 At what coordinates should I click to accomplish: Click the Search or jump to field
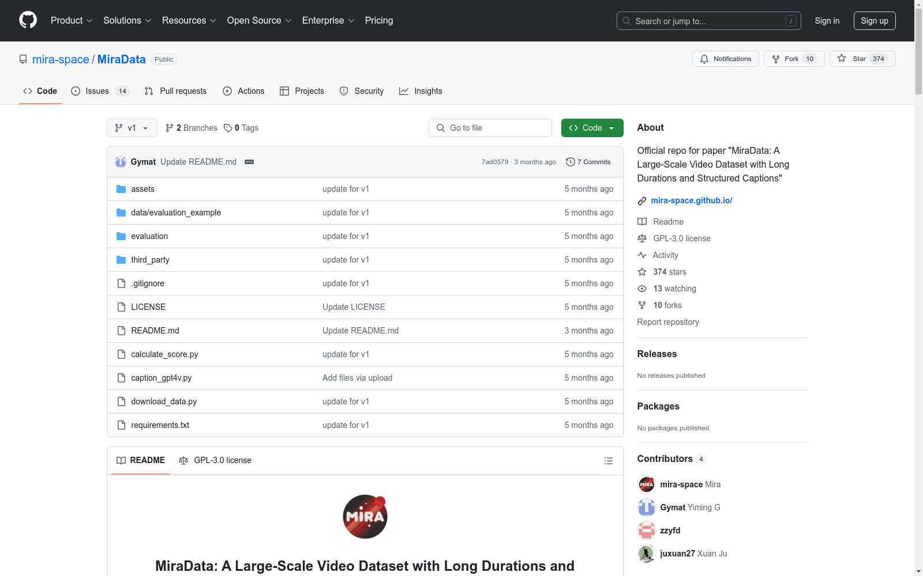pyautogui.click(x=709, y=21)
